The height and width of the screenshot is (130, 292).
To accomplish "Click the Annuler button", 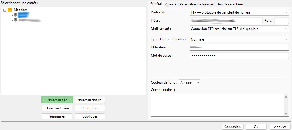I will pos(280,127).
